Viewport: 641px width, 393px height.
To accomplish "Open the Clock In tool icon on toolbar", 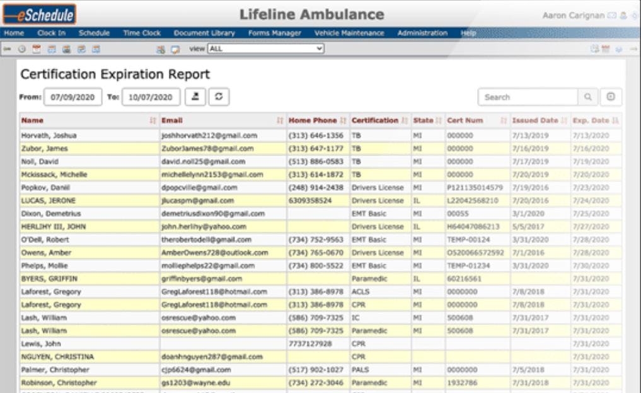I will 20,50.
